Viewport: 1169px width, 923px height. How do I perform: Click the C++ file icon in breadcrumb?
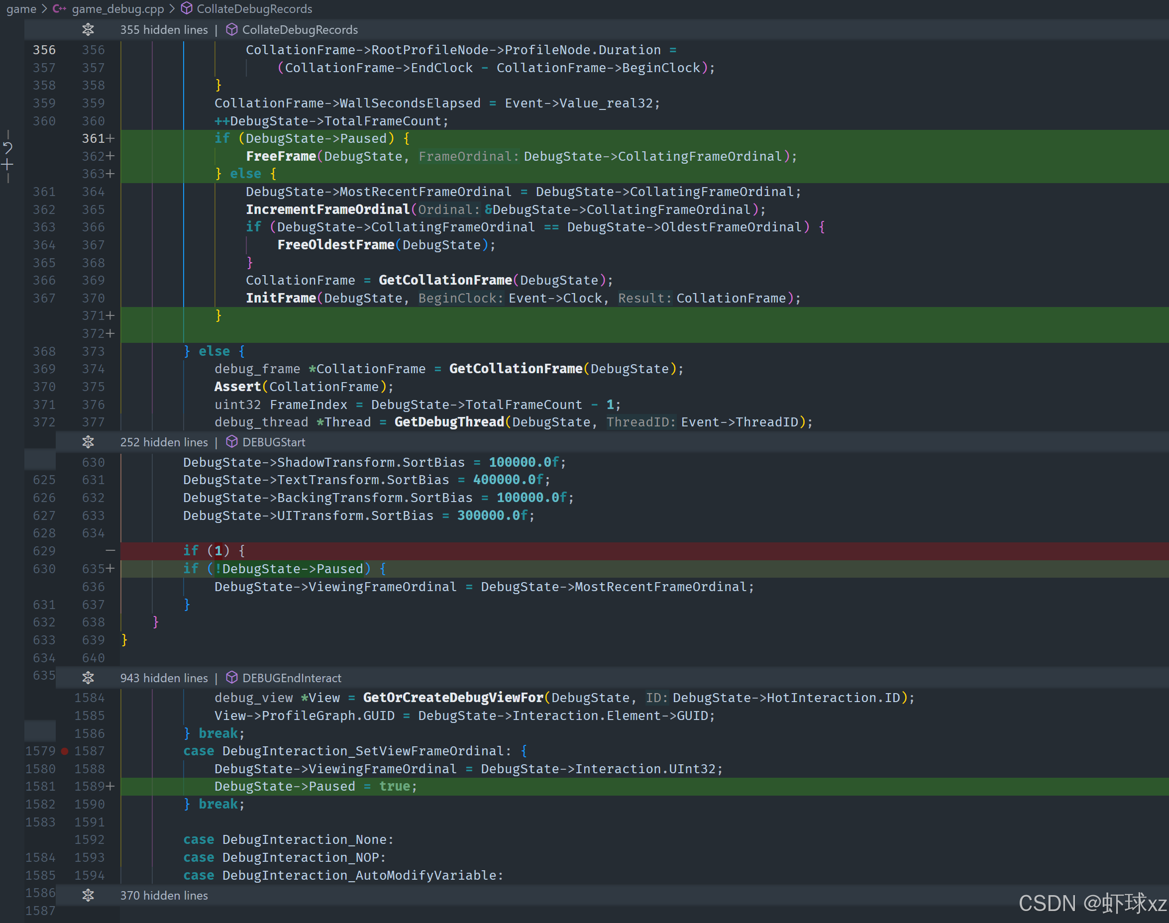tap(59, 8)
